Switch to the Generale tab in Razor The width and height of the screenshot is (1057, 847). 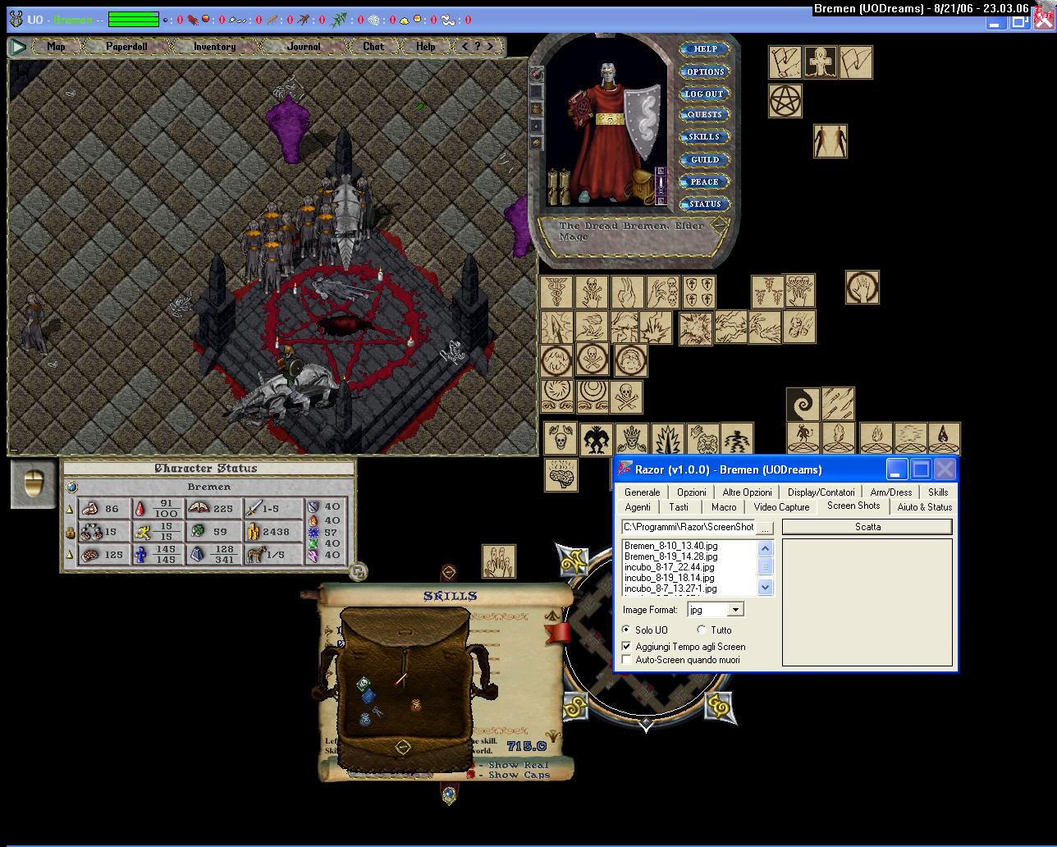(x=643, y=492)
